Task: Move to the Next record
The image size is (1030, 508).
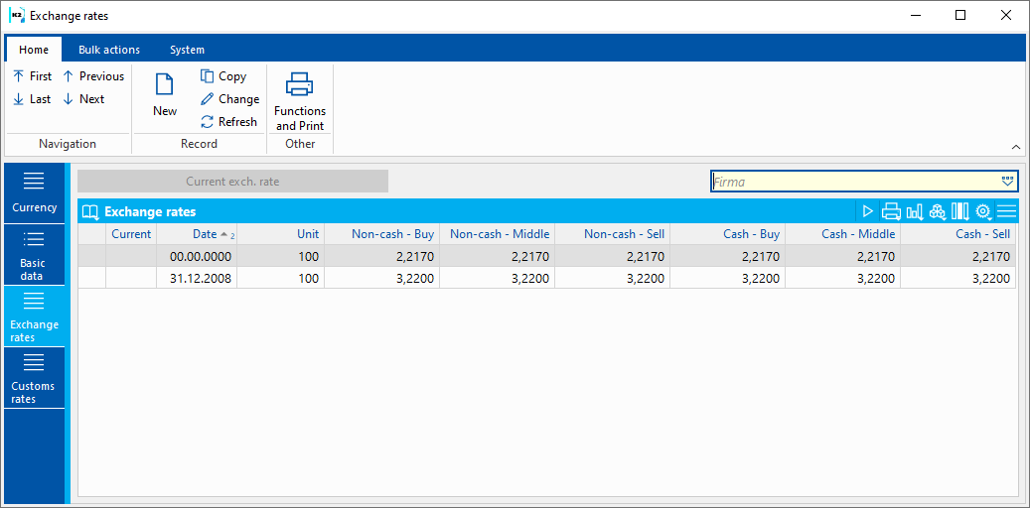Action: pos(83,99)
